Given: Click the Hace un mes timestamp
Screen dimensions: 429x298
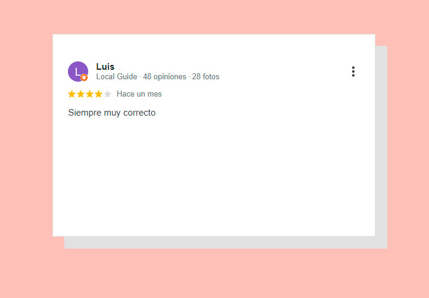Looking at the screenshot, I should [139, 94].
